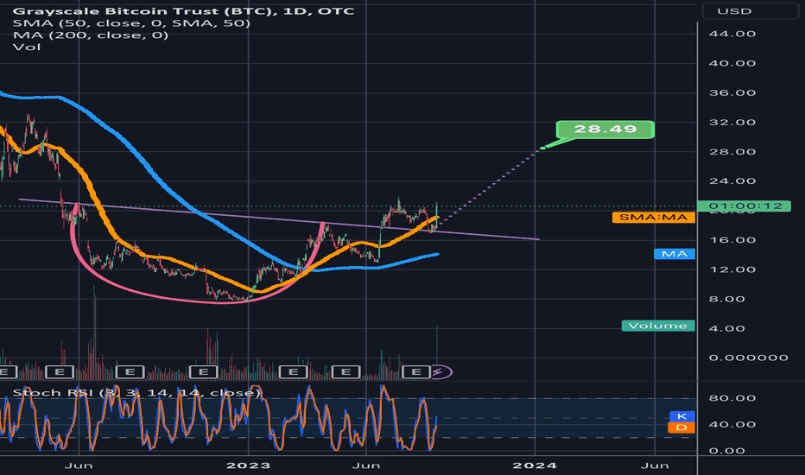
Task: Click the 0.00 Stoch RSI axis value
Action: pyautogui.click(x=726, y=451)
